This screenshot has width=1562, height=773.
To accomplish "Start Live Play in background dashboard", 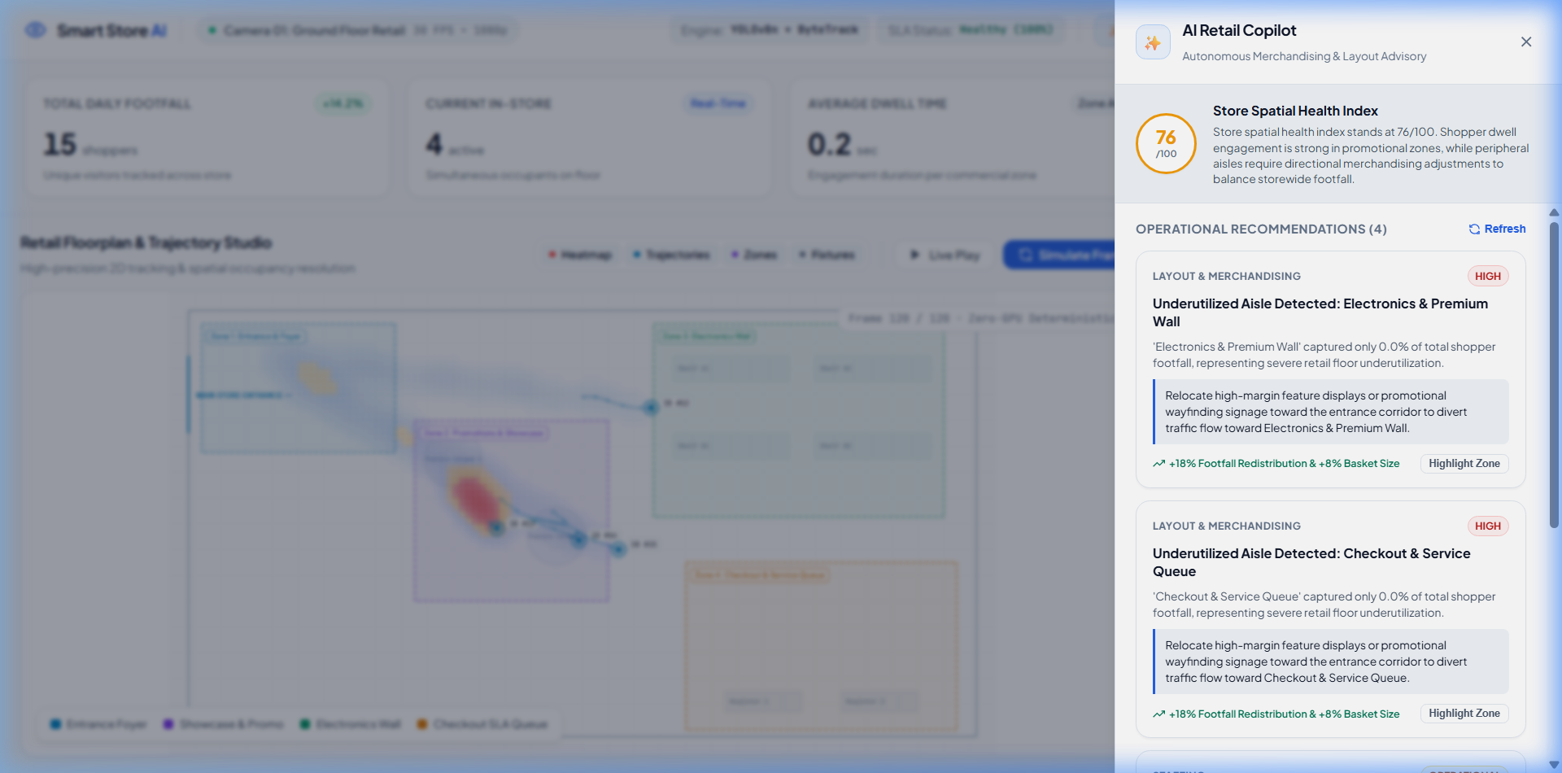I will click(945, 255).
